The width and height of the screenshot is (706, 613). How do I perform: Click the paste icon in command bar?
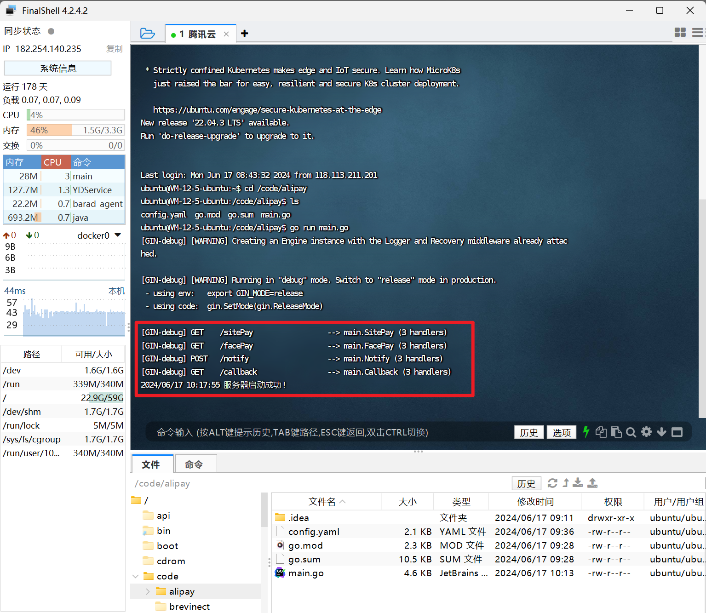[x=616, y=432]
